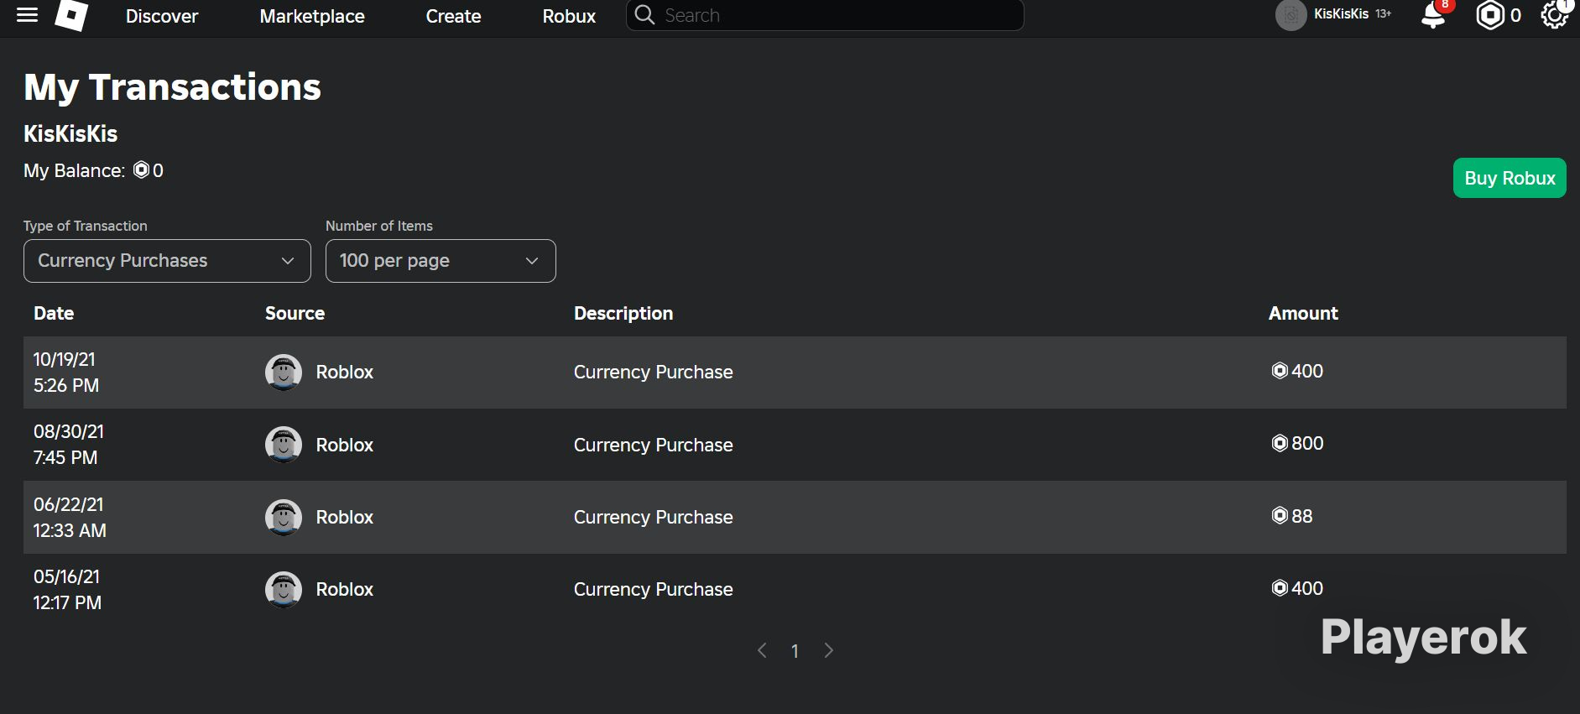Select the 10/19/21 date cell
Image resolution: width=1580 pixels, height=714 pixels.
(66, 373)
